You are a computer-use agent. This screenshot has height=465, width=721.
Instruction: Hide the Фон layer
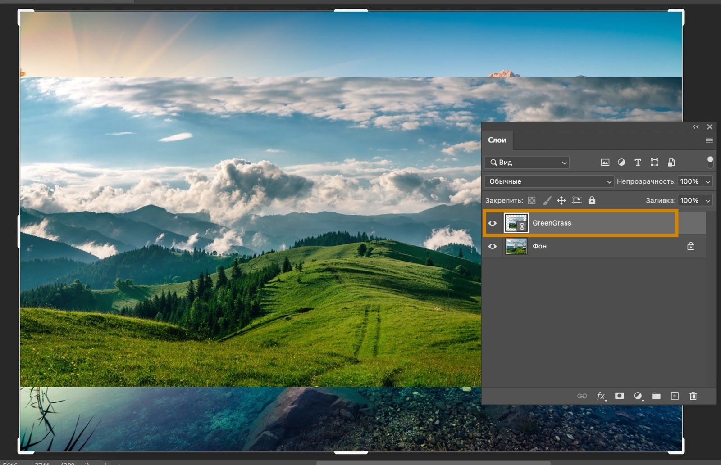[x=492, y=246]
